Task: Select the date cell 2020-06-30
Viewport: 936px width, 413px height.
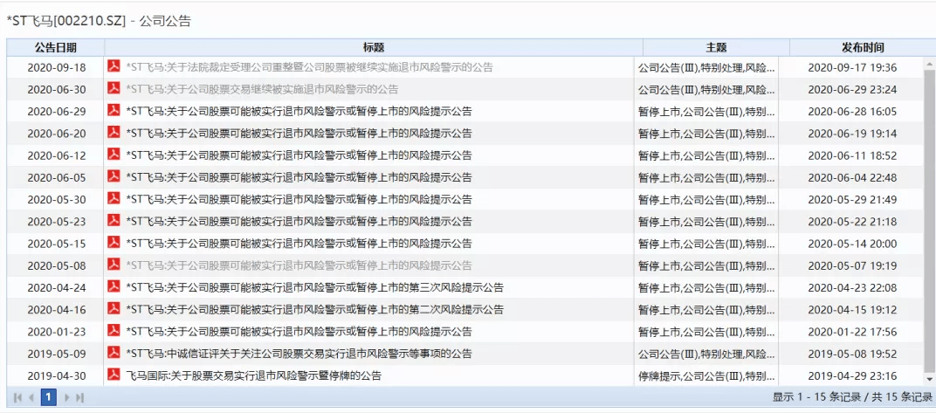Action: pos(57,90)
